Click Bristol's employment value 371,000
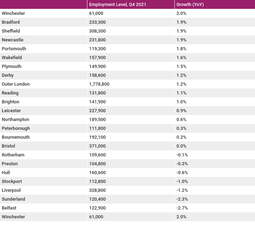This screenshot has height=247, width=255. (97, 146)
